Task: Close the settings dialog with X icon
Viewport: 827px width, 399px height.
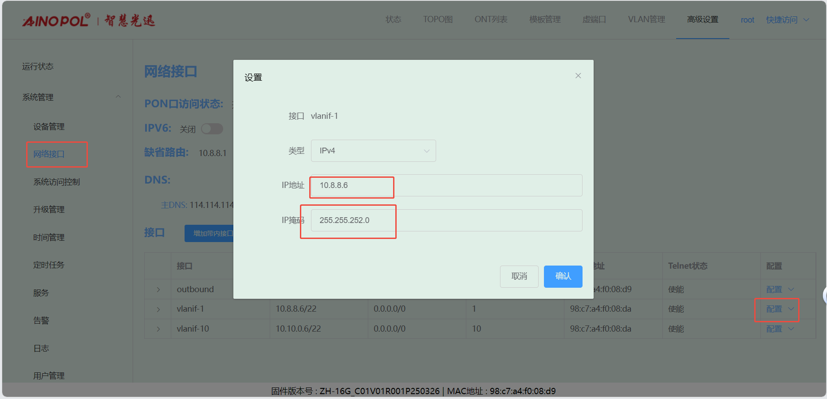Action: coord(578,76)
